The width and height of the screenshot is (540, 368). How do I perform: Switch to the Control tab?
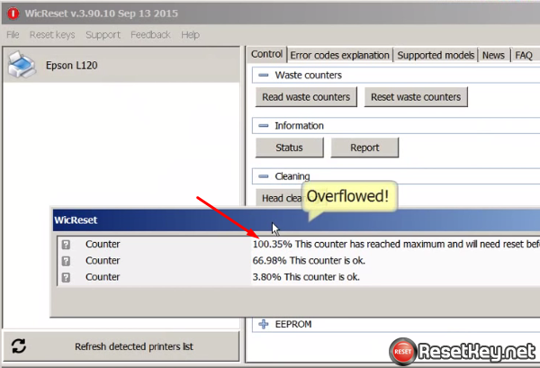(267, 54)
